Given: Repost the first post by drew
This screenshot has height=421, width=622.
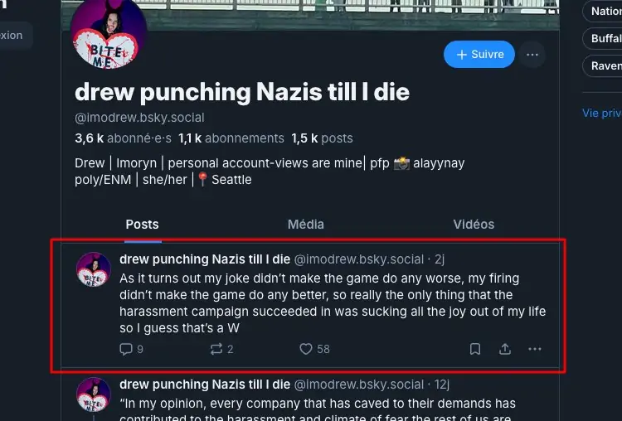Looking at the screenshot, I should tap(218, 349).
